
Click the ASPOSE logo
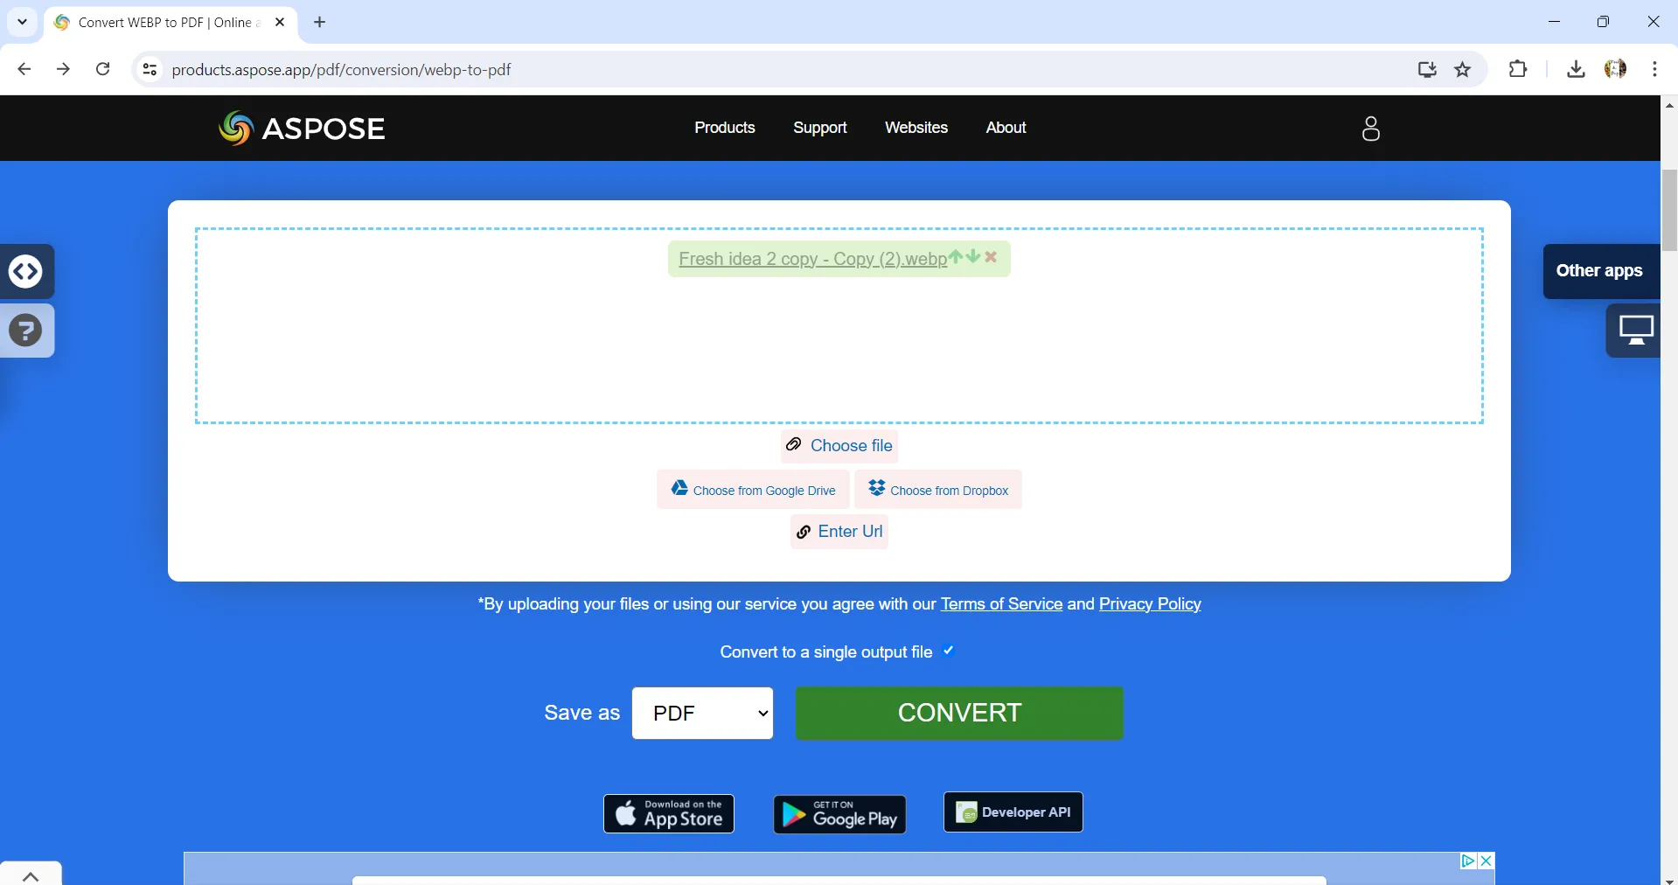click(x=301, y=128)
